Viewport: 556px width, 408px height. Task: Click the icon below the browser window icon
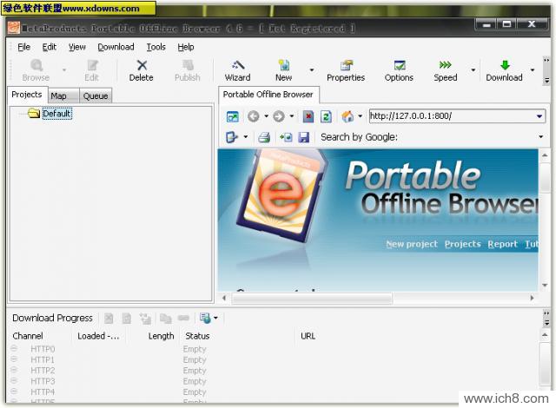pos(232,137)
